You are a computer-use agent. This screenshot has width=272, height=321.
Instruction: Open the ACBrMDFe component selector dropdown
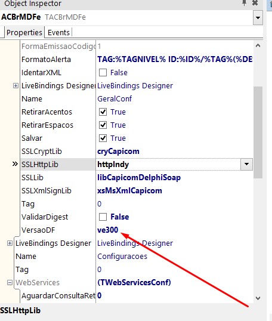click(258, 18)
